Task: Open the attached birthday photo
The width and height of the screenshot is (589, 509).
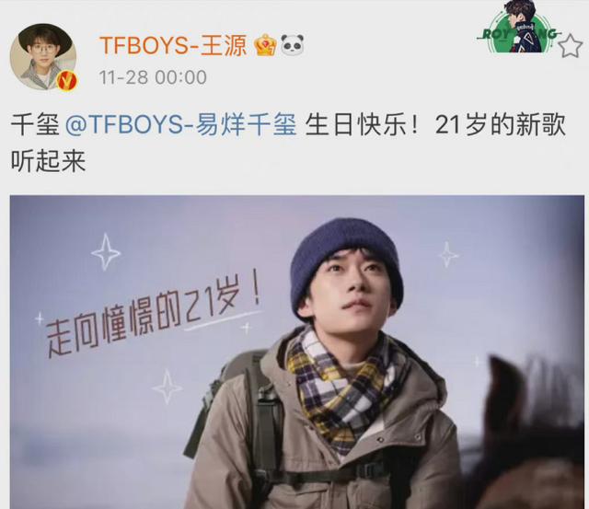Action: (x=296, y=352)
